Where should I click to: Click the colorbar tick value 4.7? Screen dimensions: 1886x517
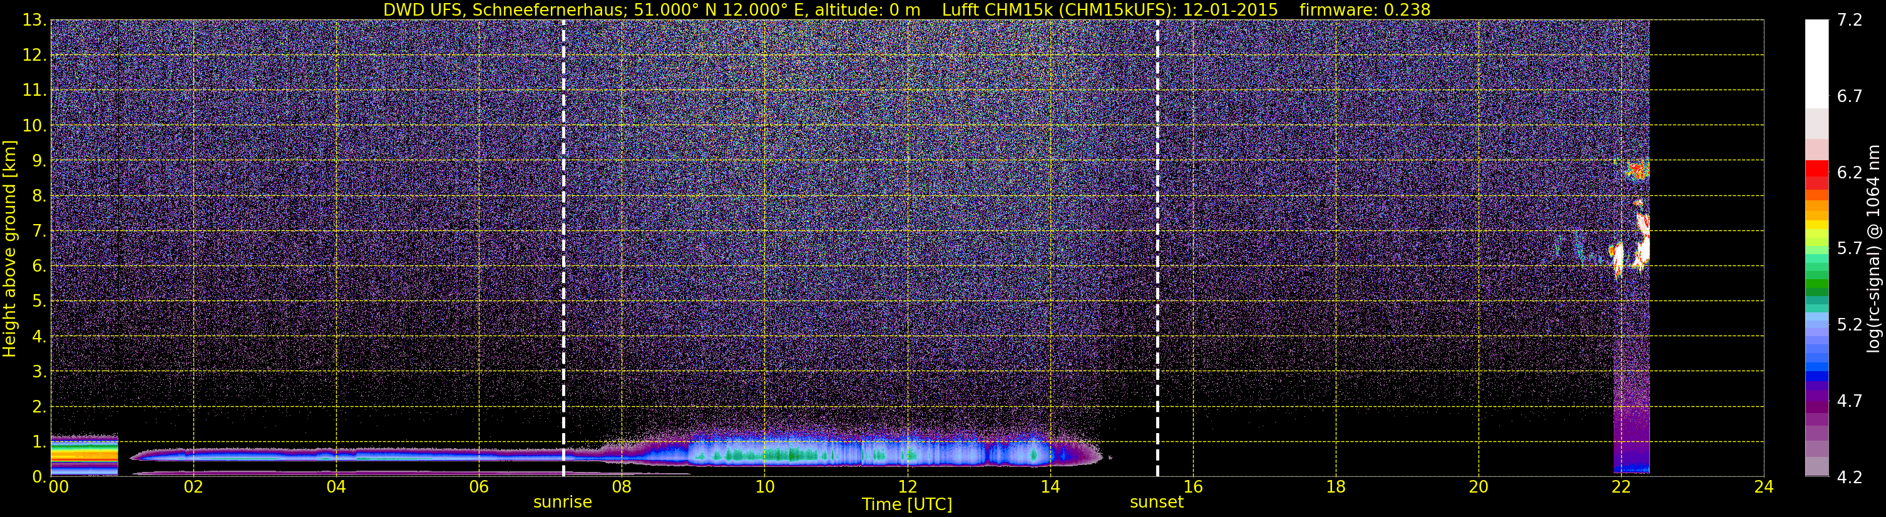point(1850,401)
